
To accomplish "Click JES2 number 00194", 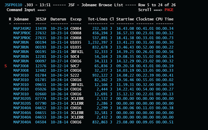I will tap(41, 42).
